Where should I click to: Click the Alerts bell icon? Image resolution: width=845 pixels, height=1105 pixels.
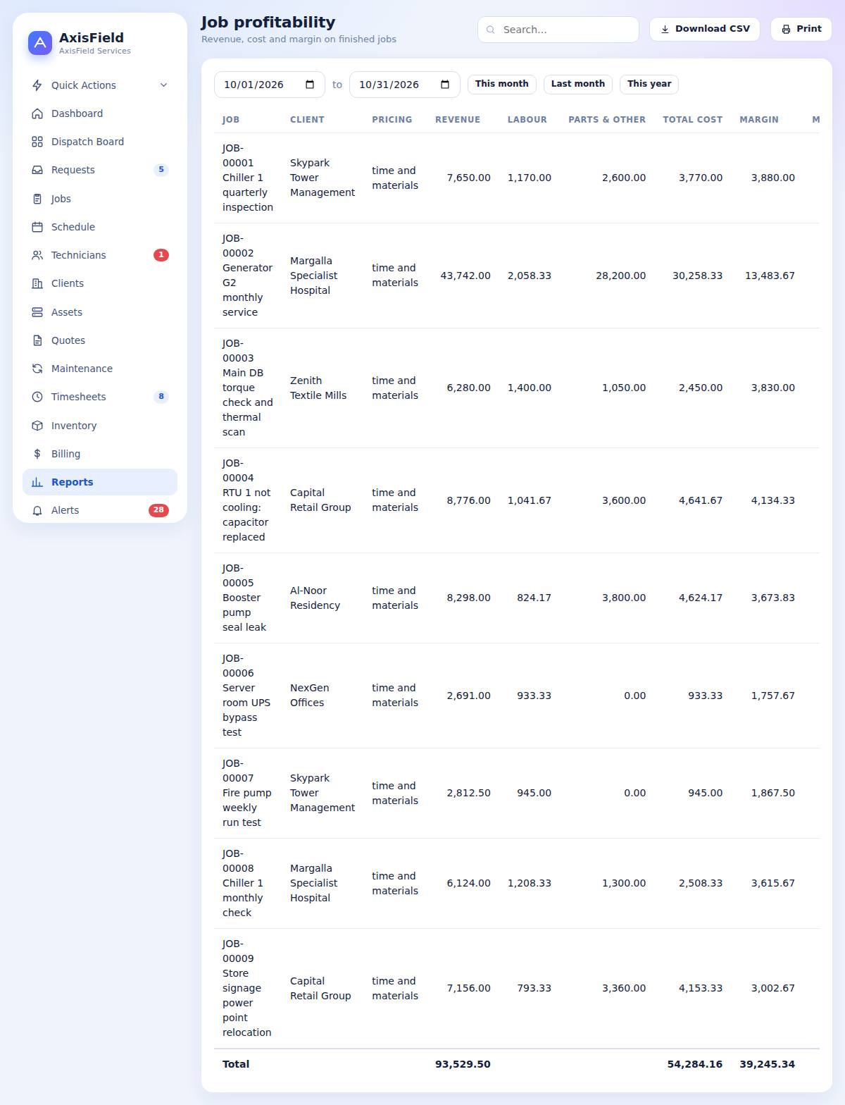(37, 510)
